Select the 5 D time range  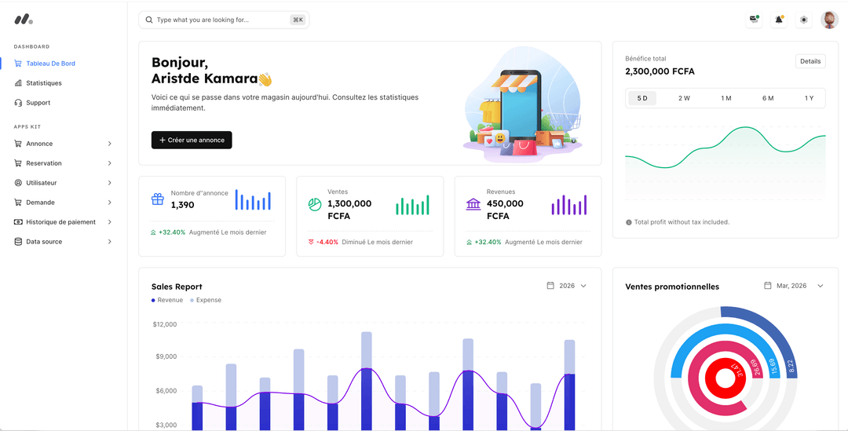pos(642,98)
